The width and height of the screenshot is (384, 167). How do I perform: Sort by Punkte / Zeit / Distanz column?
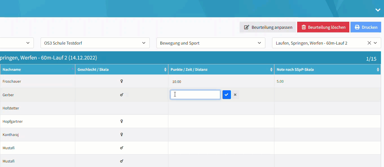point(221,69)
